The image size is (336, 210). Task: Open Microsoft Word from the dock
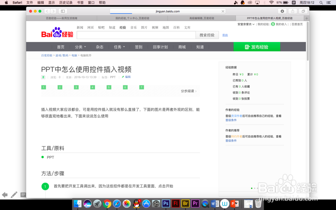pyautogui.click(x=215, y=204)
